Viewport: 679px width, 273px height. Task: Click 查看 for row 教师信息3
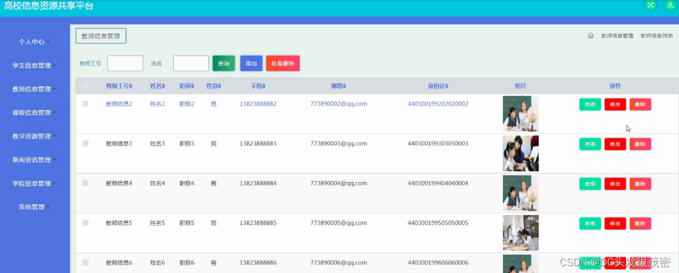pyautogui.click(x=590, y=144)
